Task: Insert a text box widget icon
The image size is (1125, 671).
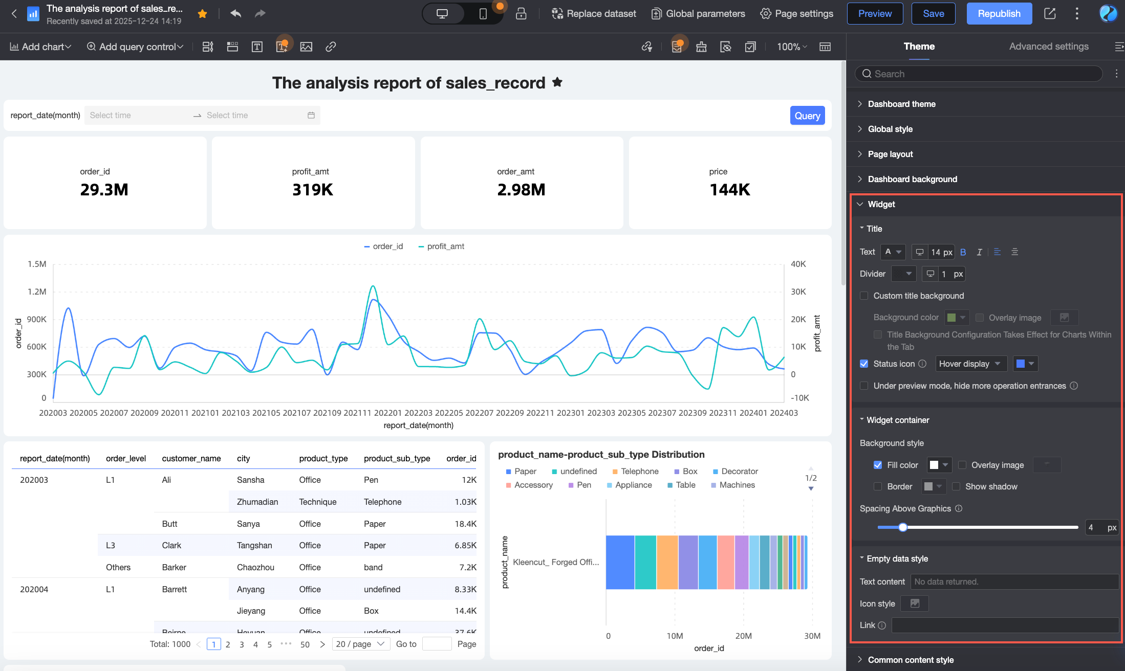Action: tap(257, 47)
